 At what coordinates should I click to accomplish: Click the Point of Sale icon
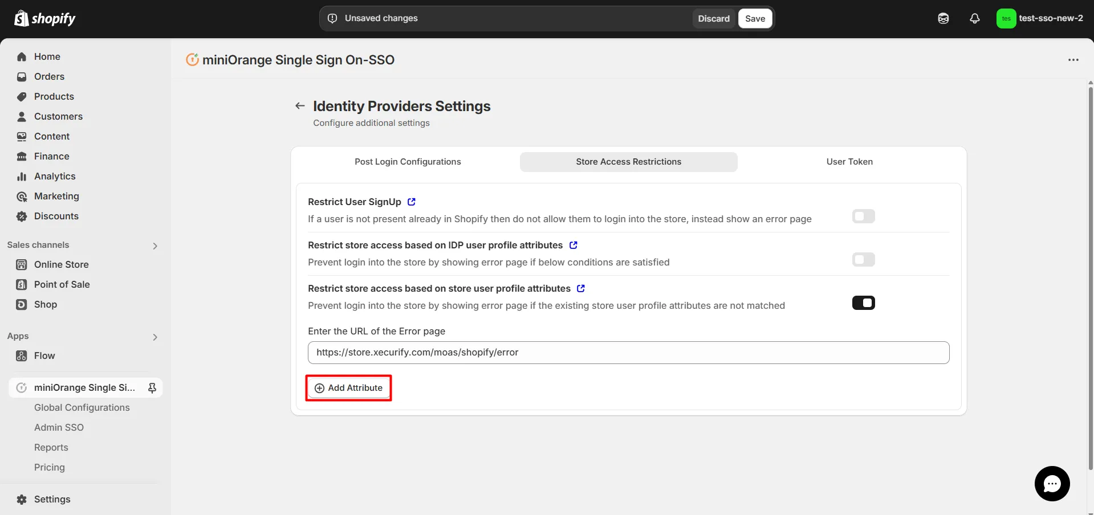[22, 284]
